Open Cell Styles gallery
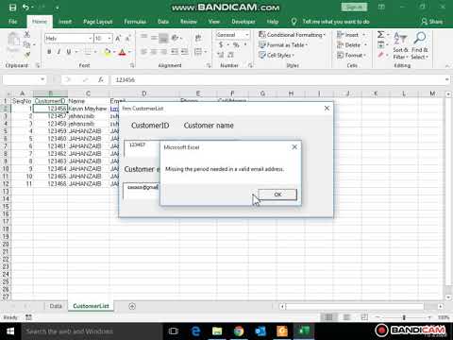Viewport: 453px width, 340px height. coord(277,55)
